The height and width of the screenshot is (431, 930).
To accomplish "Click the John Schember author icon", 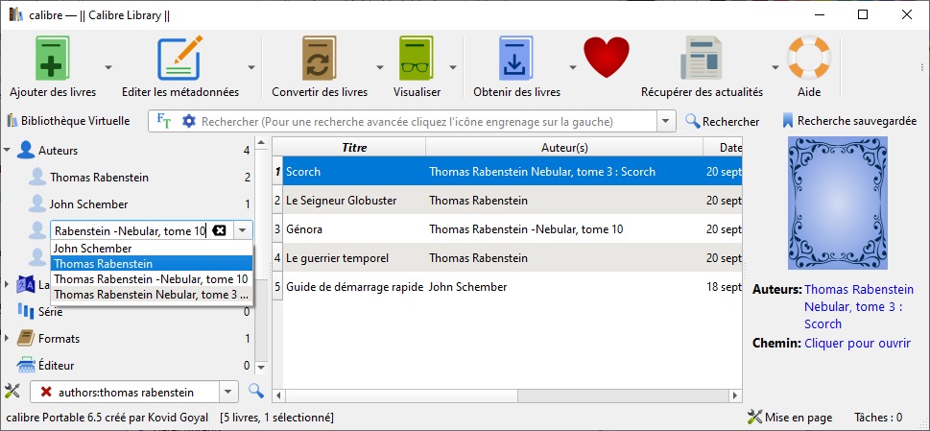I will [37, 204].
